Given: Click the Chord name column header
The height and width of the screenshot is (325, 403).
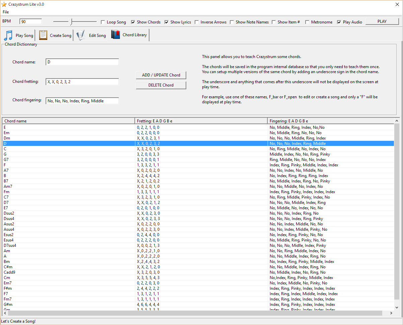Looking at the screenshot, I should 69,121.
